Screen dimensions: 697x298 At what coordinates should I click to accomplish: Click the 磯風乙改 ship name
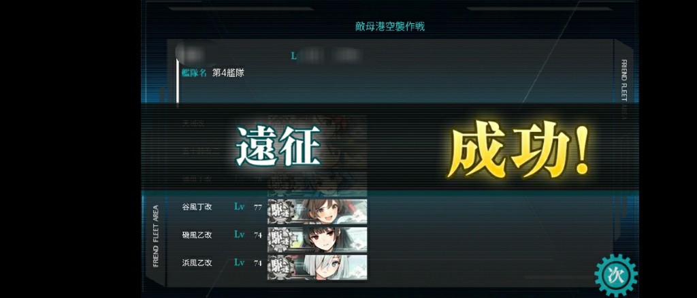(x=197, y=235)
